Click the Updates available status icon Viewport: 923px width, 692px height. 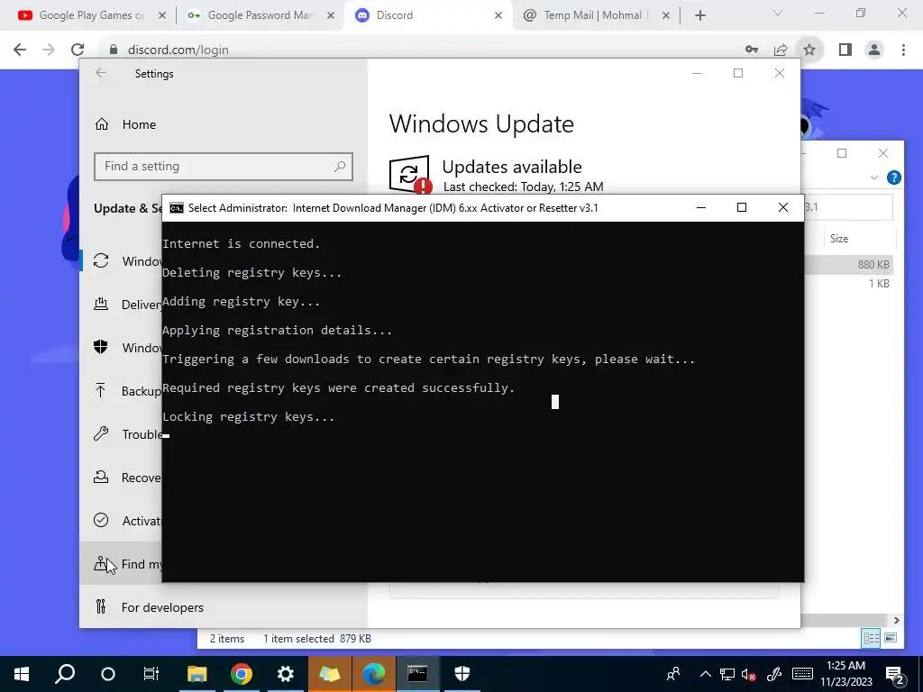tap(410, 174)
